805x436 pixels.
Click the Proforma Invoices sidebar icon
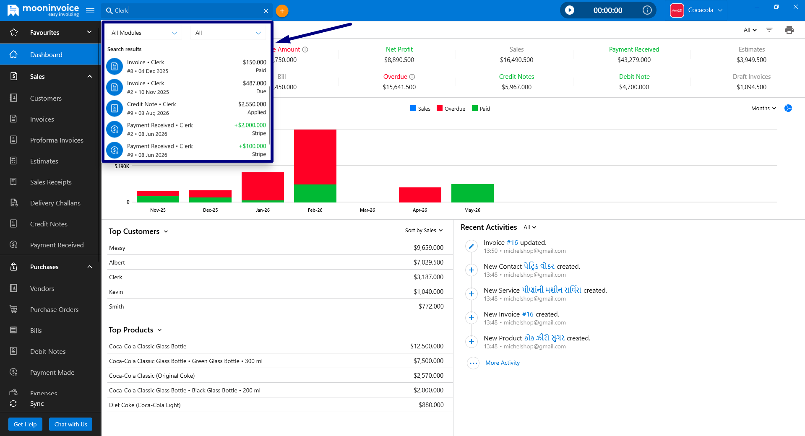(13, 140)
